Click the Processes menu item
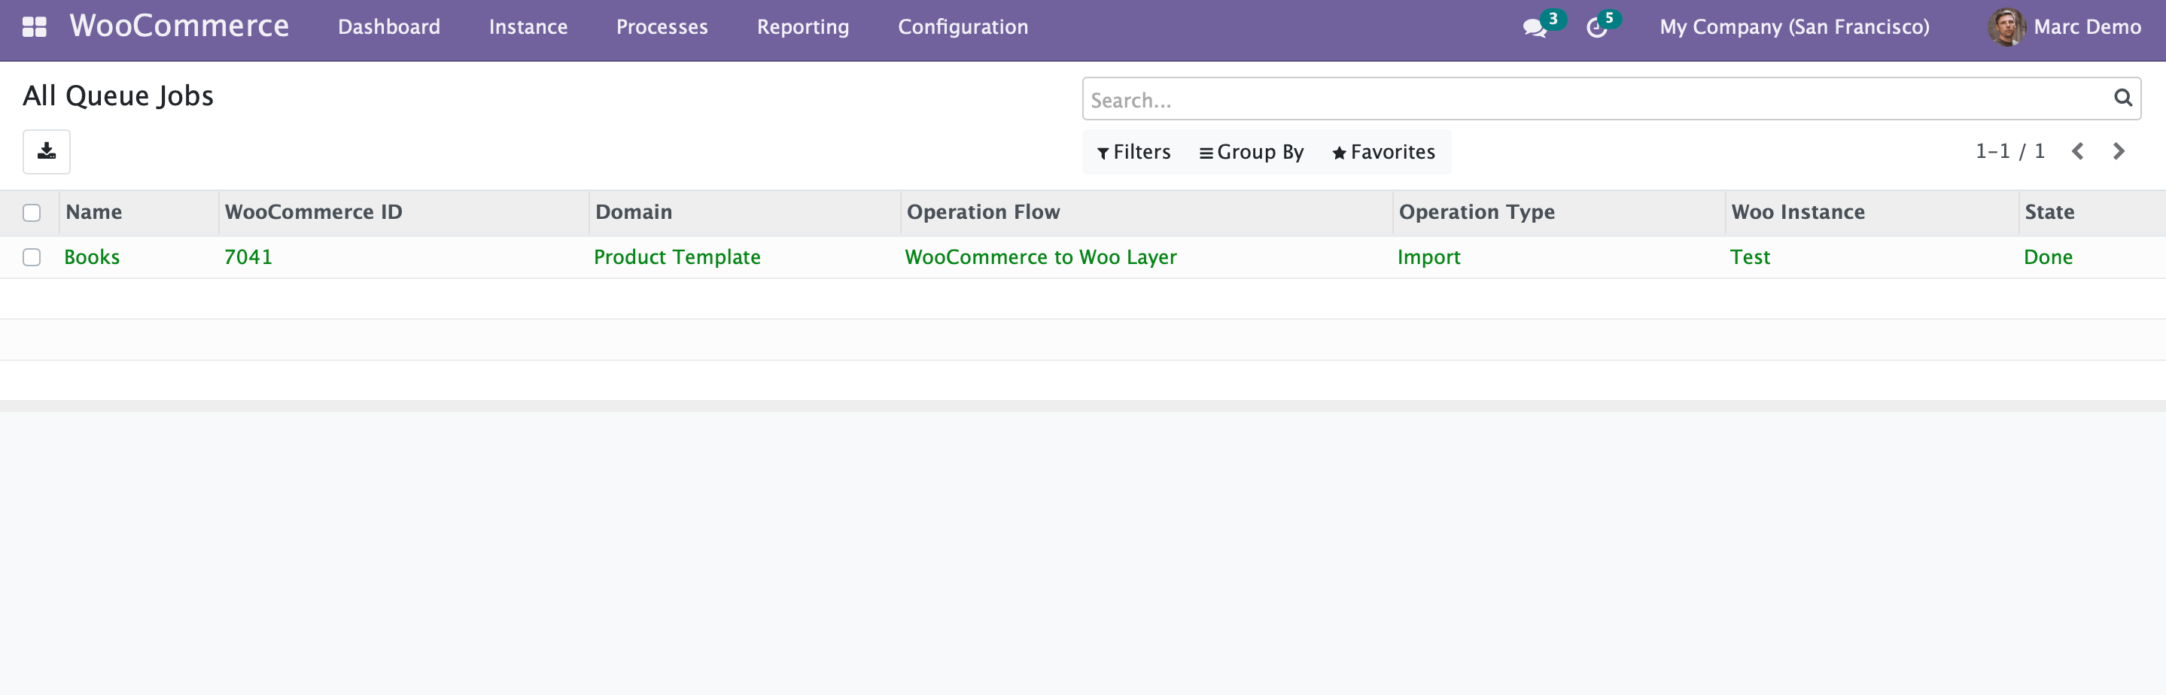2166x695 pixels. tap(662, 26)
